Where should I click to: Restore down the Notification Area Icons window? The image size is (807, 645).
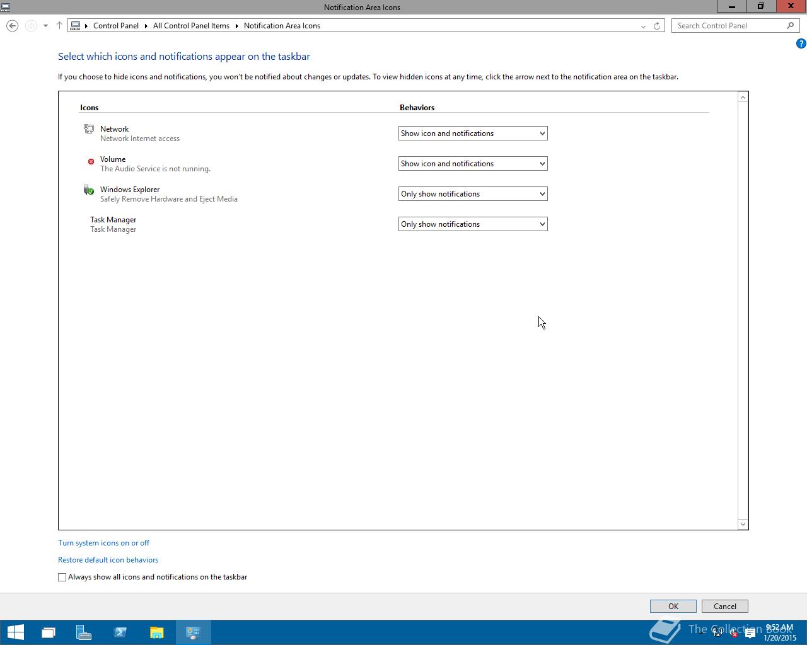761,6
